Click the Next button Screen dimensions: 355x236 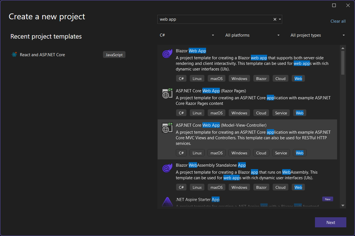(x=330, y=222)
